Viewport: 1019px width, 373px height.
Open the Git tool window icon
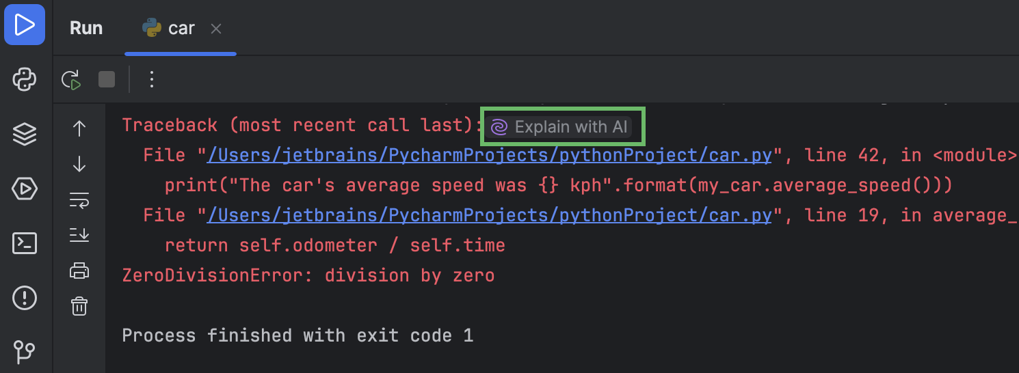(25, 352)
